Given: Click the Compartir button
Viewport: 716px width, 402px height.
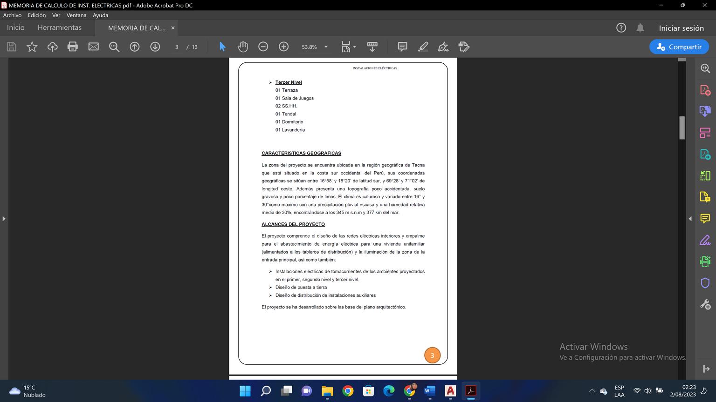Looking at the screenshot, I should 679,47.
